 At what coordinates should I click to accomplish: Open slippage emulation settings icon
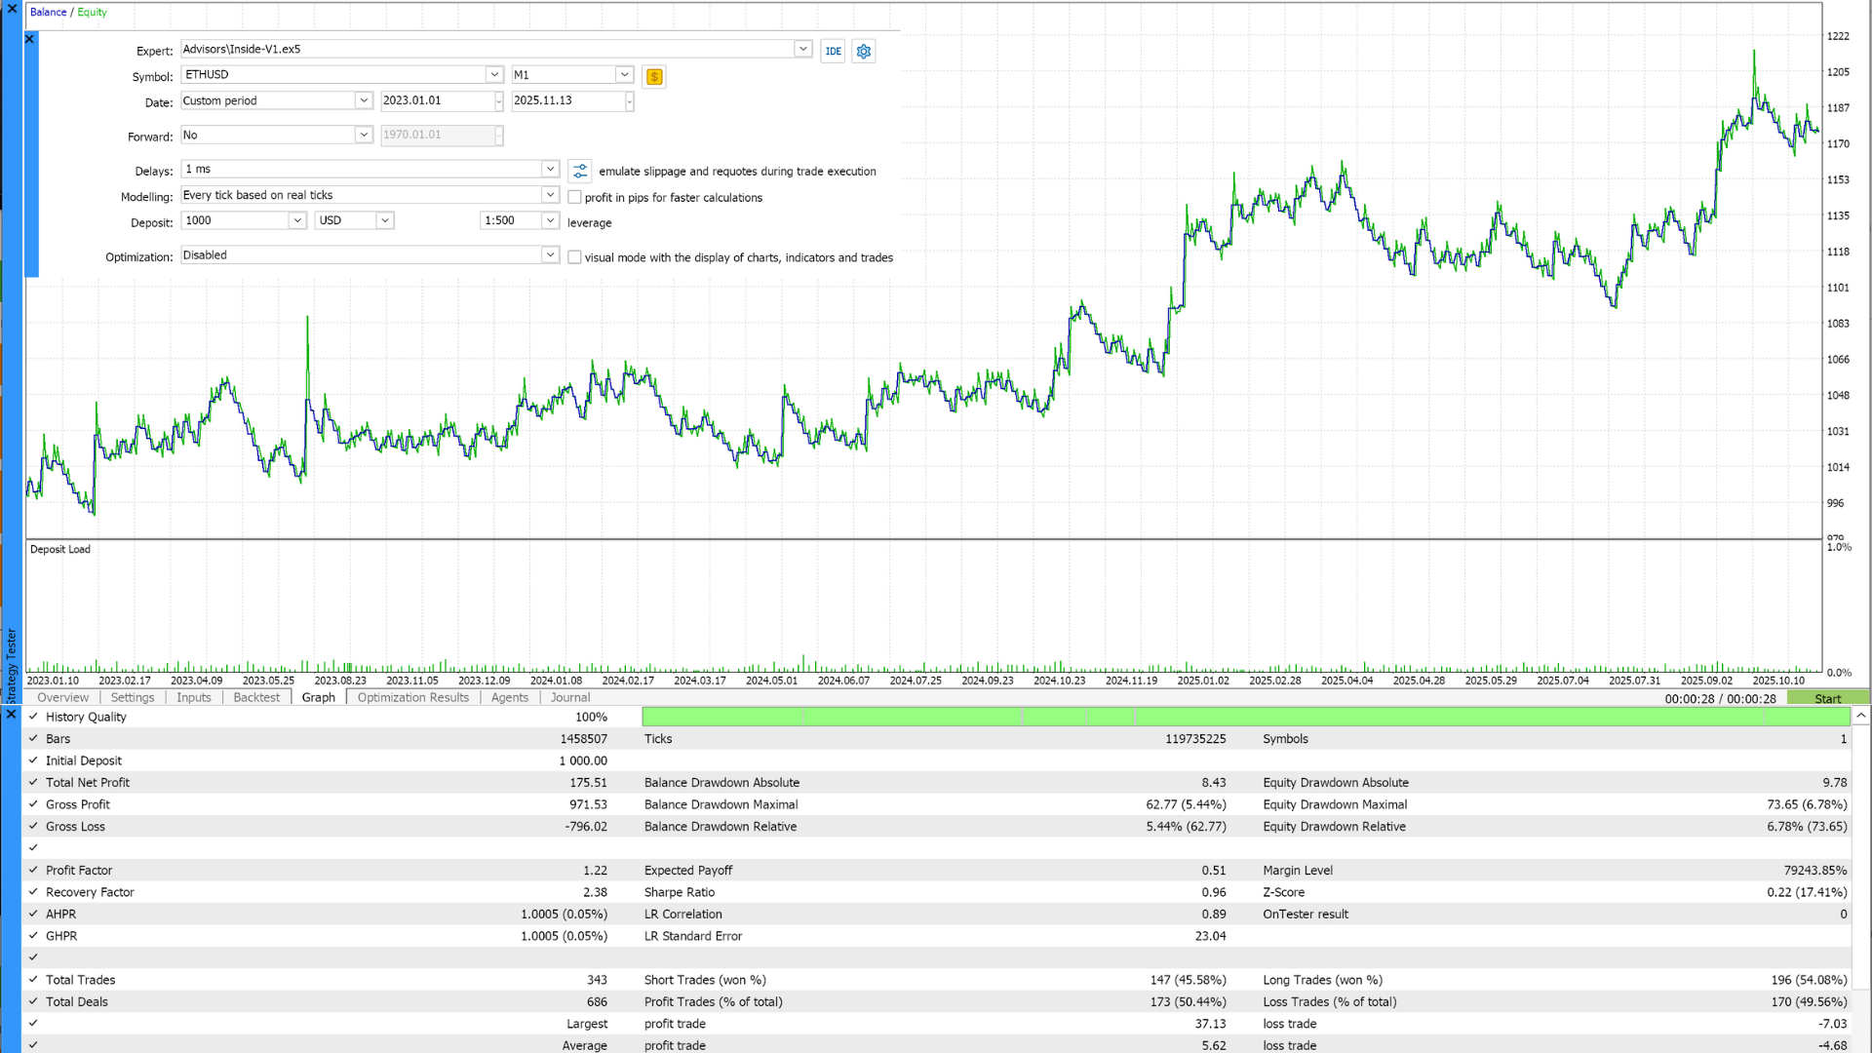tap(580, 172)
